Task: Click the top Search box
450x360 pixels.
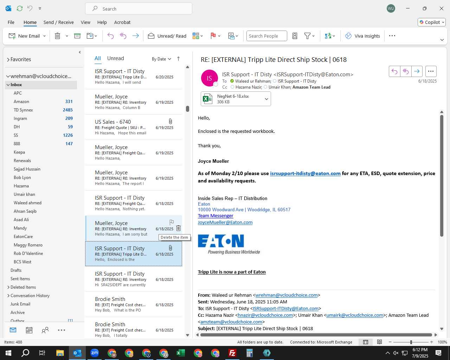Action: click(x=139, y=9)
